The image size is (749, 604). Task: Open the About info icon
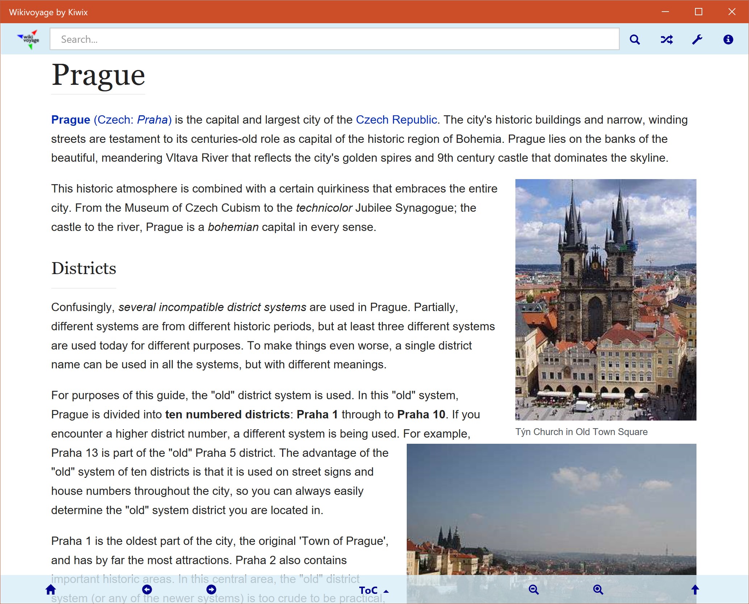728,40
